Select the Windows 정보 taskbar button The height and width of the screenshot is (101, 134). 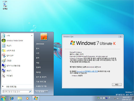pos(36,98)
